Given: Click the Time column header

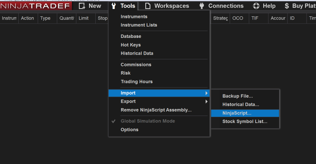Looking at the screenshot, I should (x=312, y=18).
